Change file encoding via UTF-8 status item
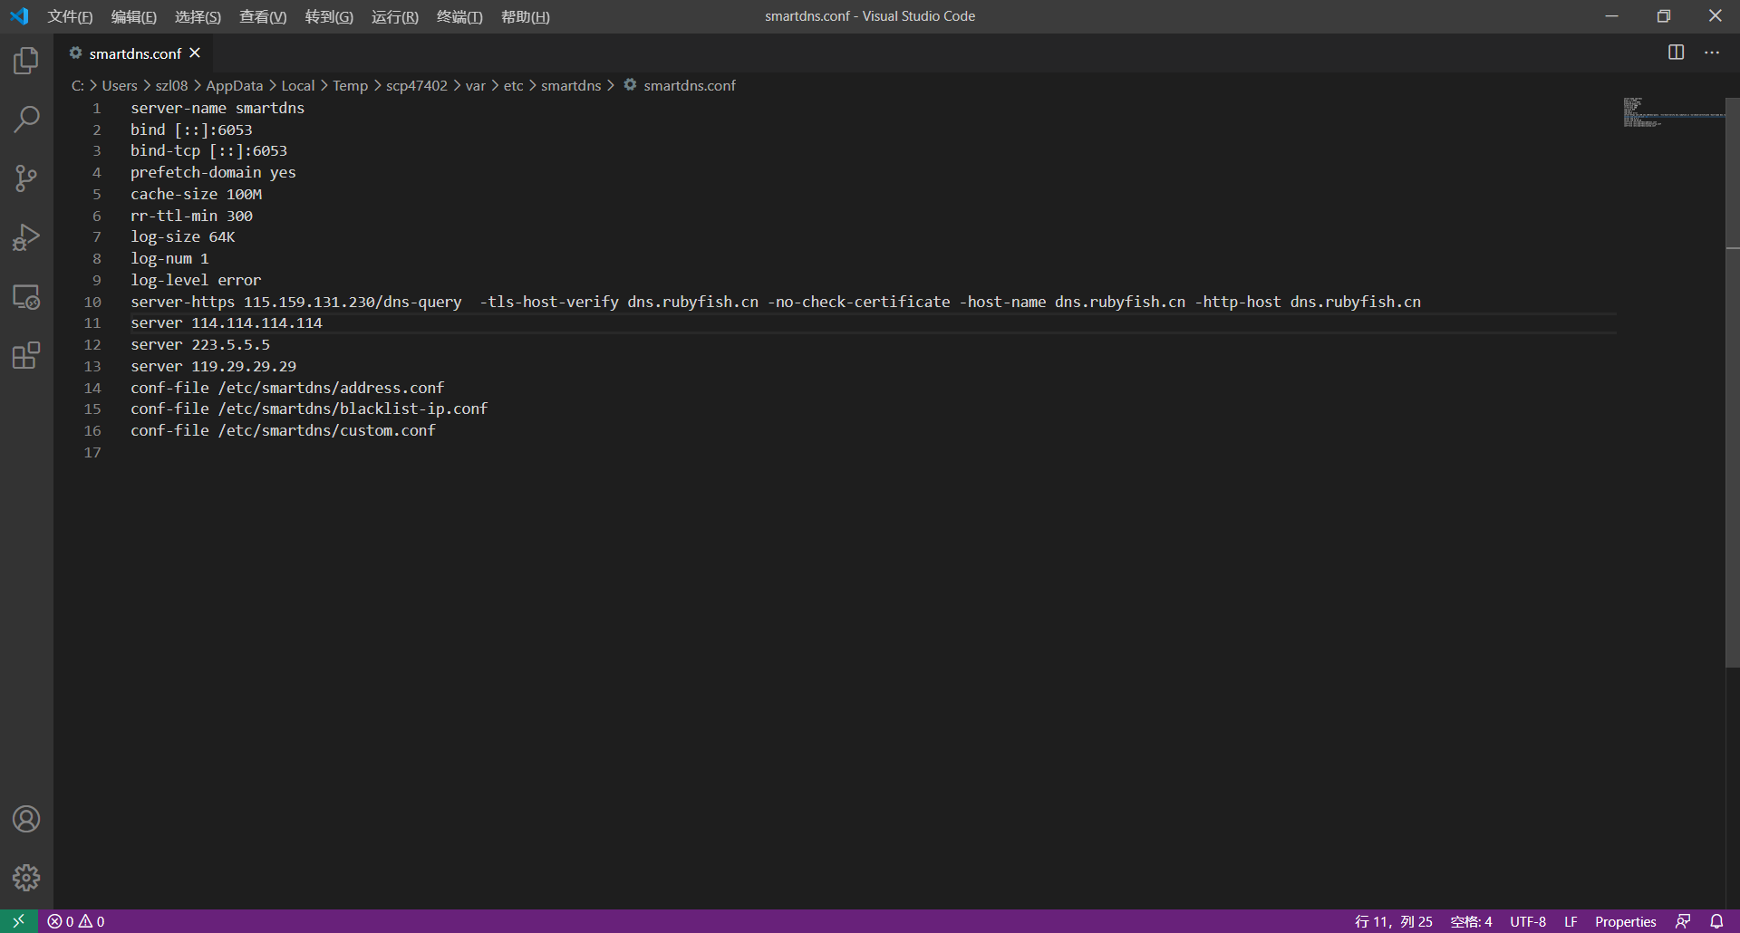 (1527, 921)
